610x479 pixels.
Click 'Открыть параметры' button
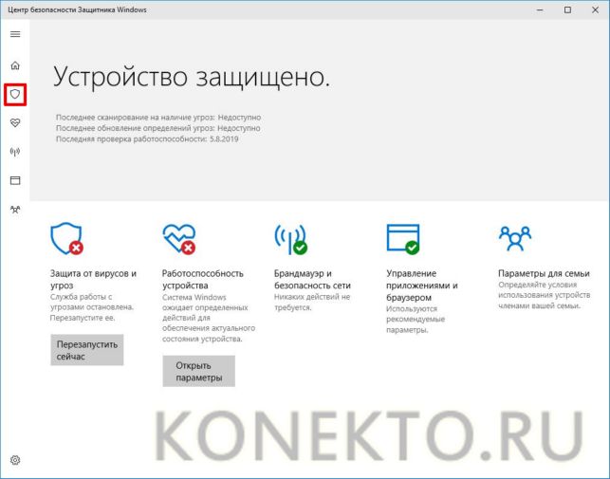(x=199, y=371)
